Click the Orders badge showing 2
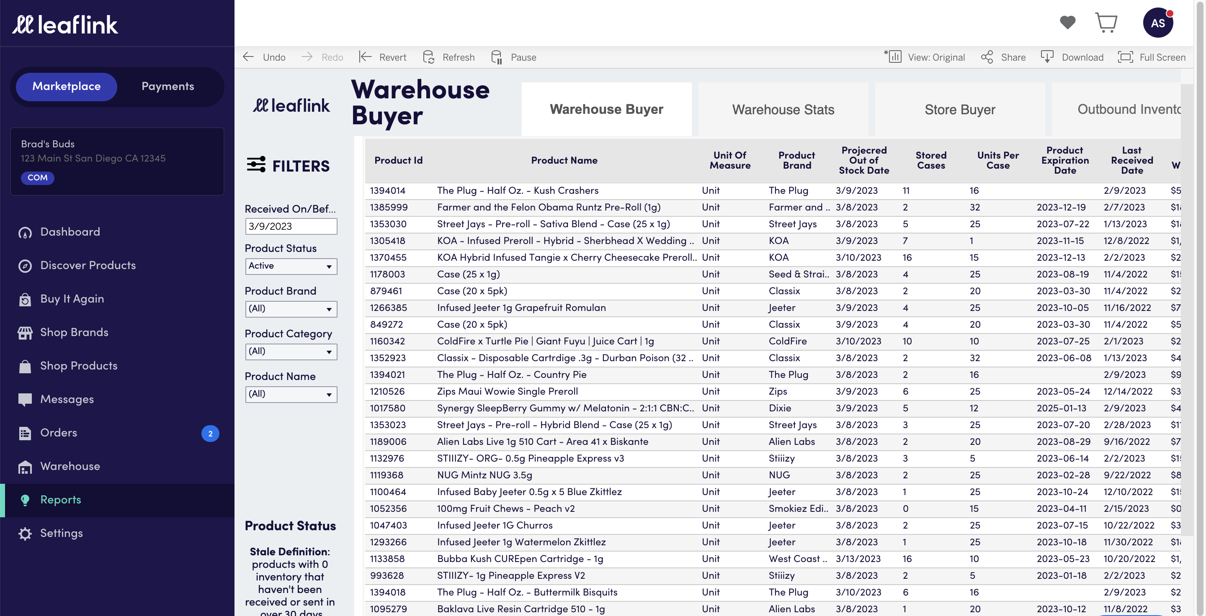 pos(210,434)
